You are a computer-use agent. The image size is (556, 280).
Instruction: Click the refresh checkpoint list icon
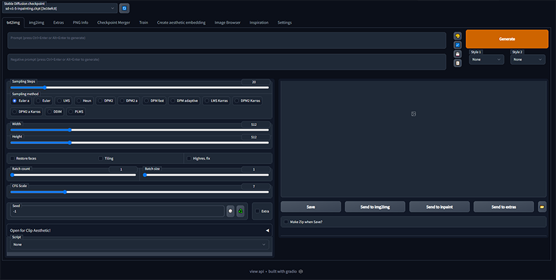(x=124, y=9)
